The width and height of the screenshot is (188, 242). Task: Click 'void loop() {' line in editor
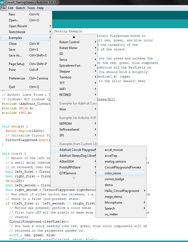(x=14, y=154)
